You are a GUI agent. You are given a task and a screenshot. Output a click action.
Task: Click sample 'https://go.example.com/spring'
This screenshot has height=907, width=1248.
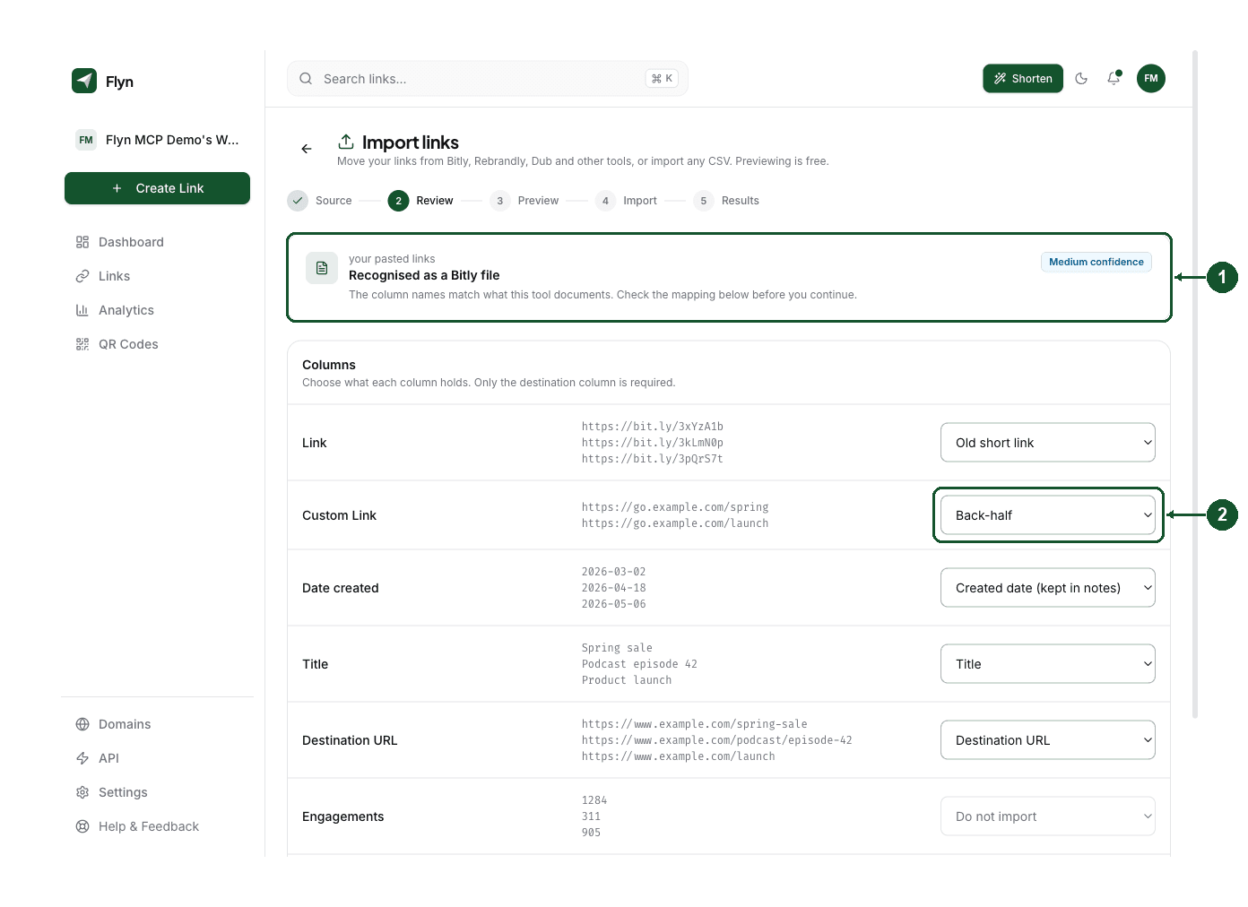click(x=675, y=507)
